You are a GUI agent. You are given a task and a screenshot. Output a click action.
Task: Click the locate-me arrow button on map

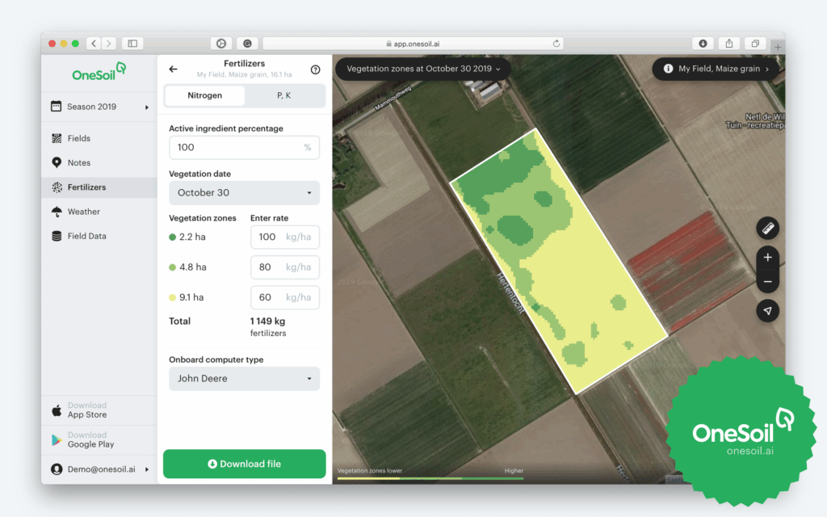point(767,311)
